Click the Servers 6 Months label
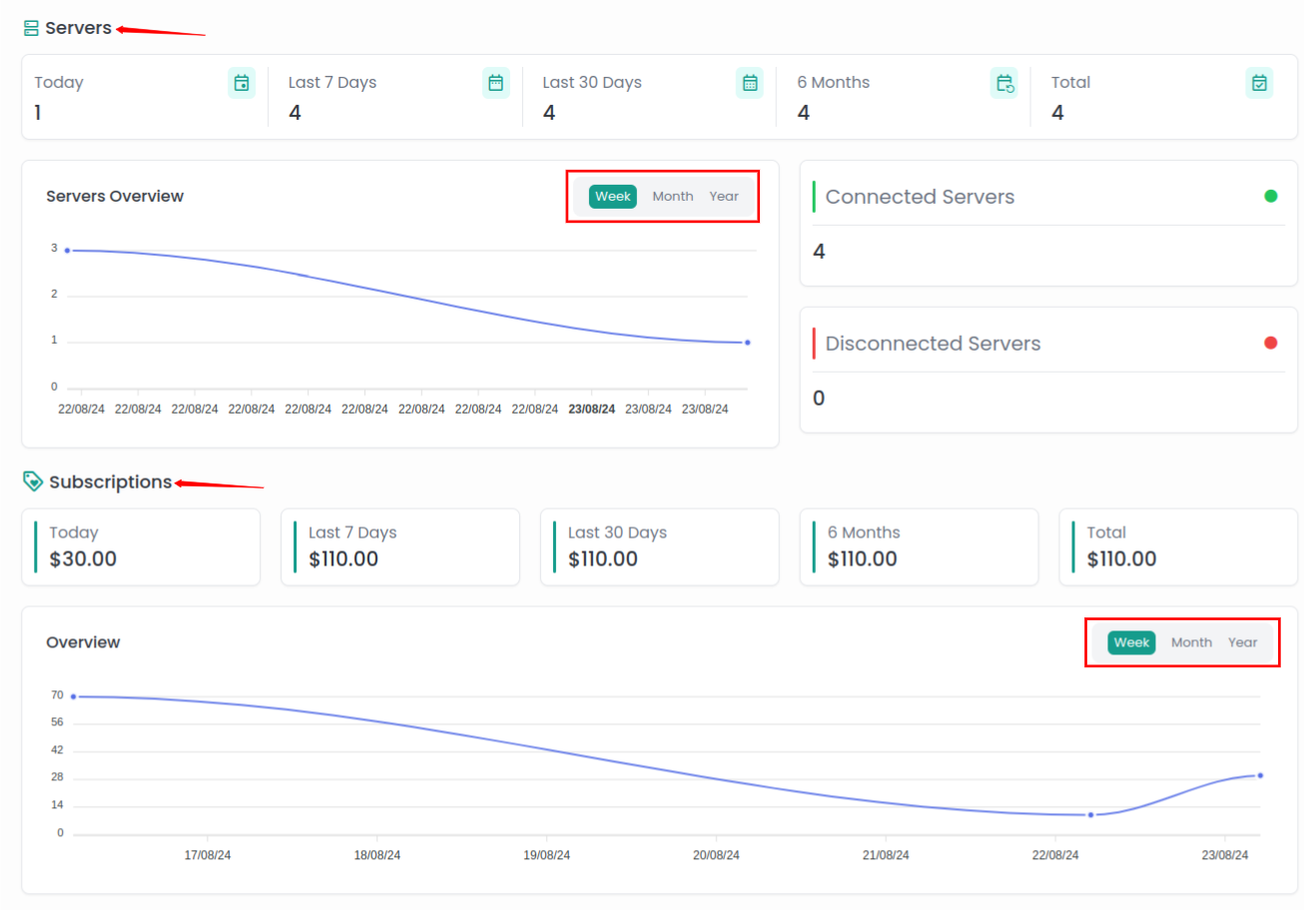1304x910 pixels. (x=834, y=82)
